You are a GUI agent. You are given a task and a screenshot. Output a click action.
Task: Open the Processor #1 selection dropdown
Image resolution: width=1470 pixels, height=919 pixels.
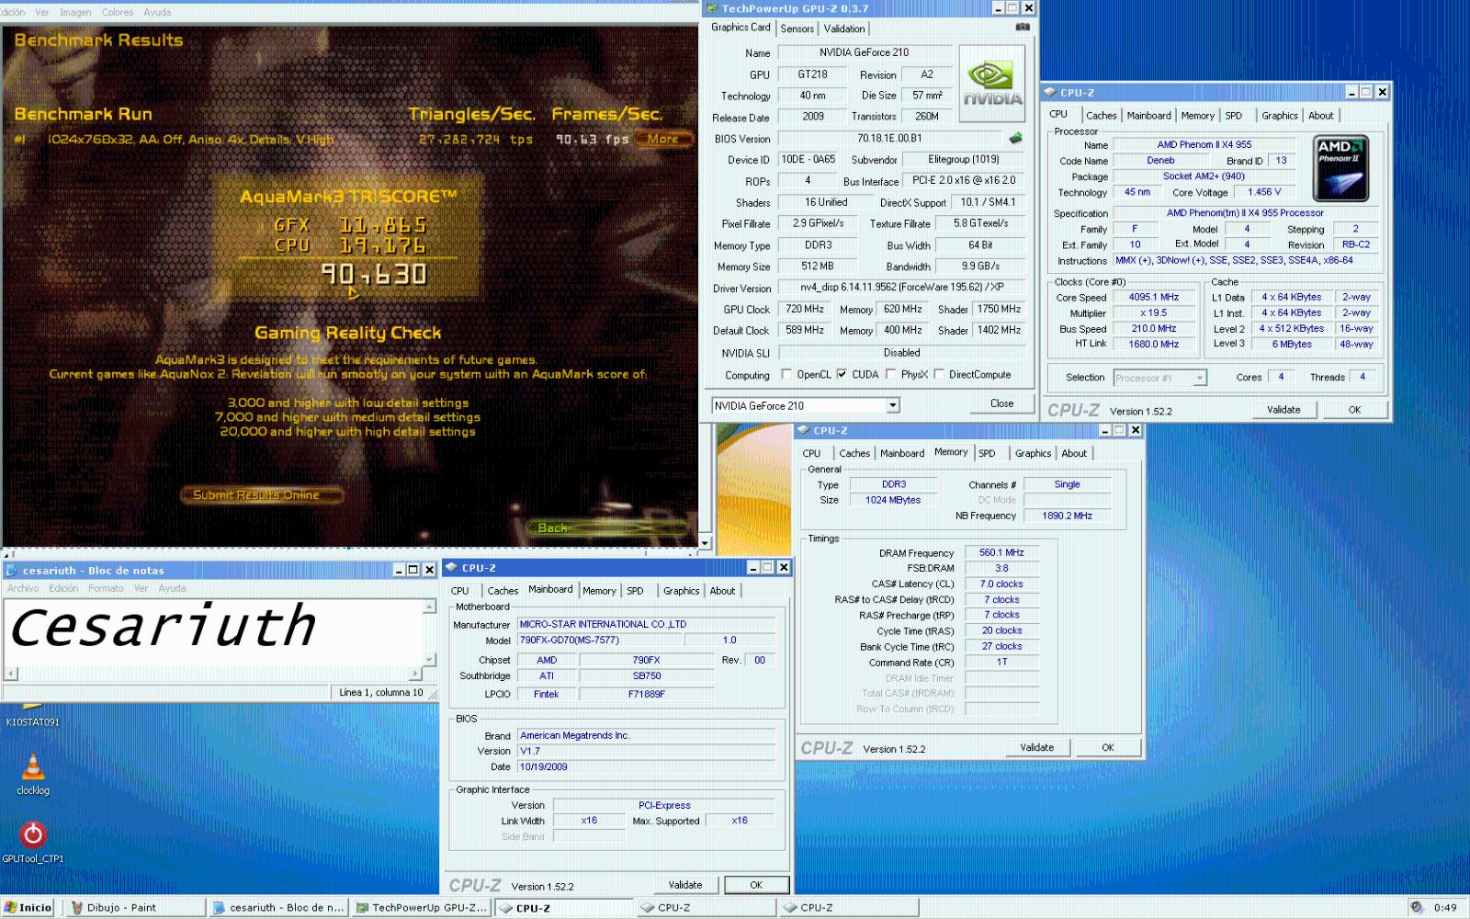1199,378
